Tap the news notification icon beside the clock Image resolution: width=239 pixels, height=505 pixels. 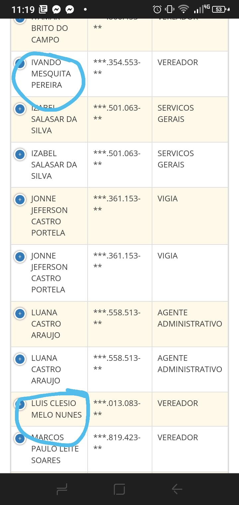point(43,10)
